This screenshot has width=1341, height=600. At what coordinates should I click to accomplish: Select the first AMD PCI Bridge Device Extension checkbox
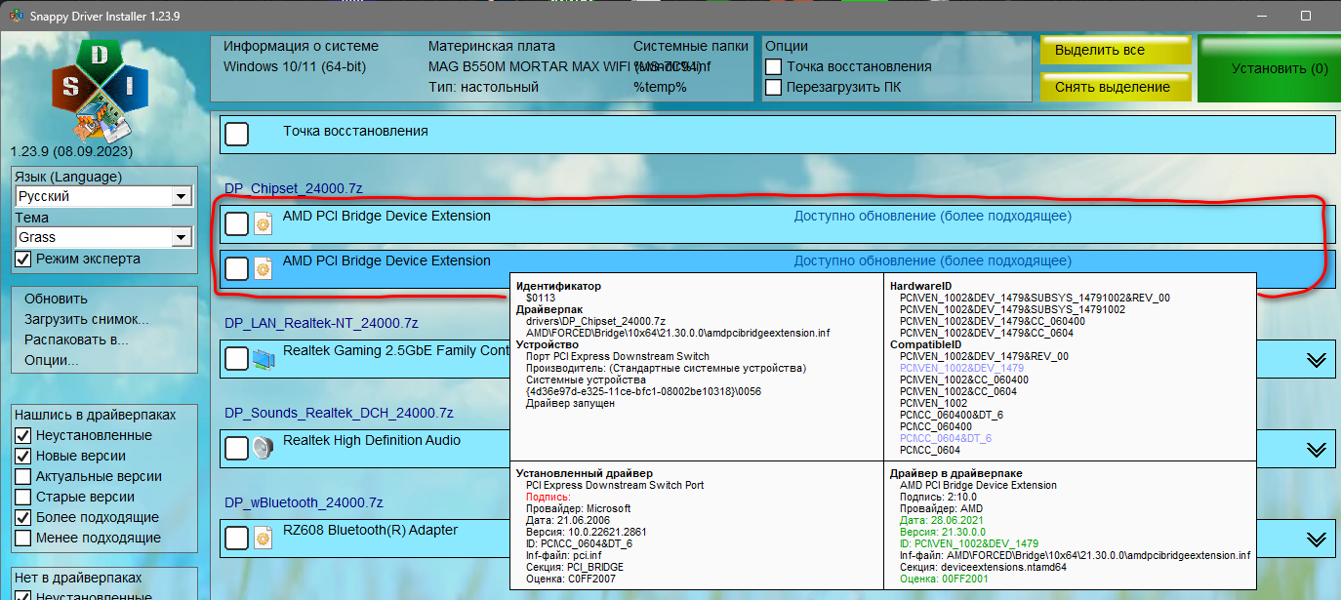236,224
